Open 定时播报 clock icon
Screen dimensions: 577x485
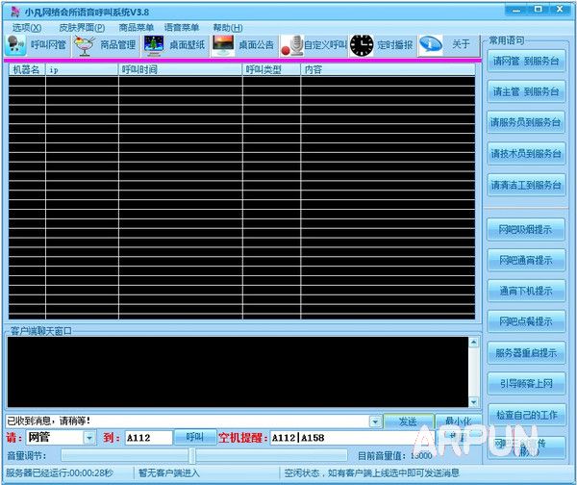pyautogui.click(x=361, y=44)
